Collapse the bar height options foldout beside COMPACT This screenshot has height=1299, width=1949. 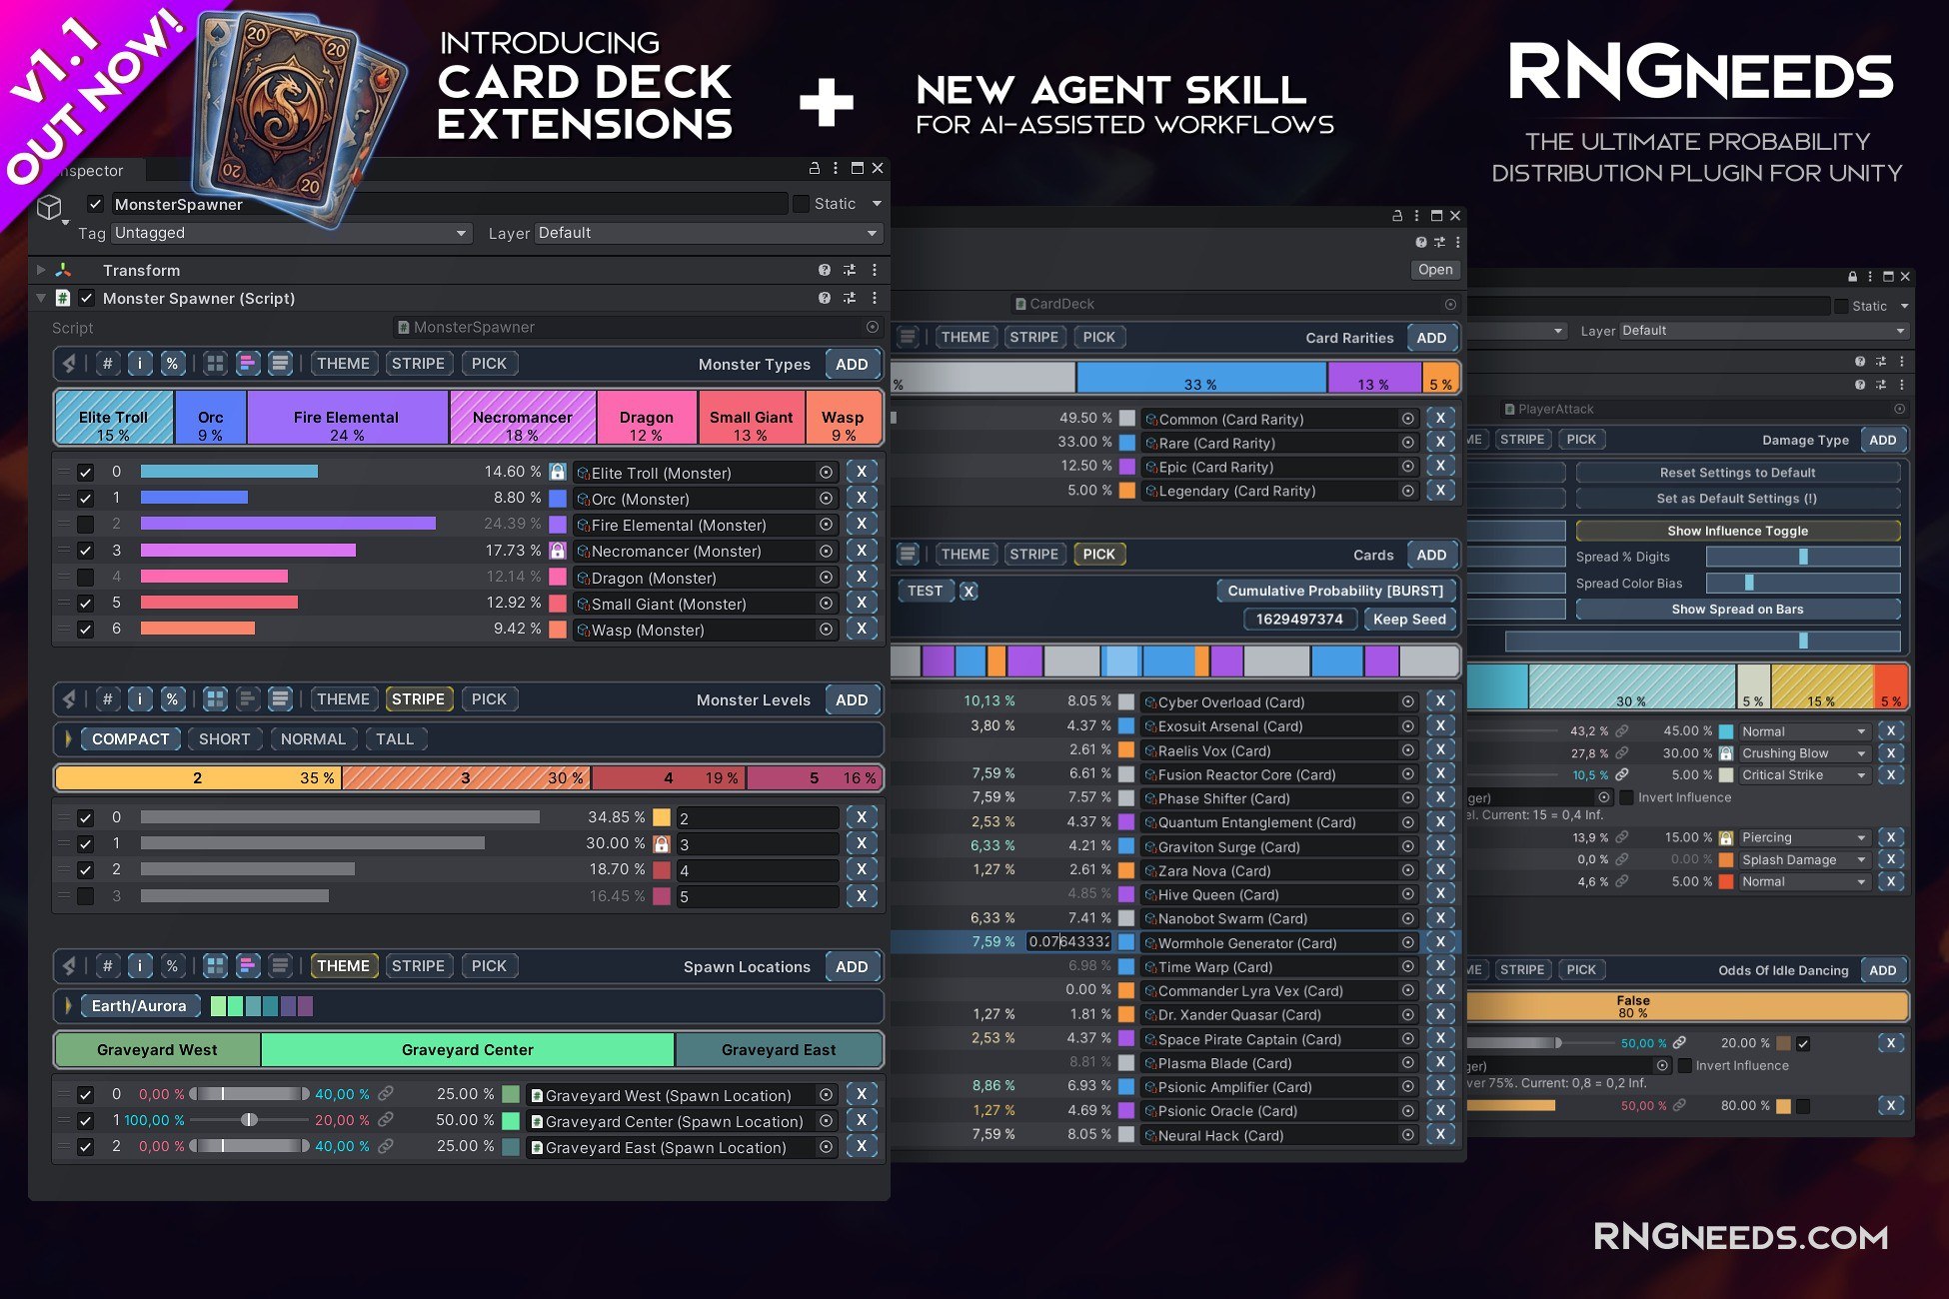click(x=68, y=738)
